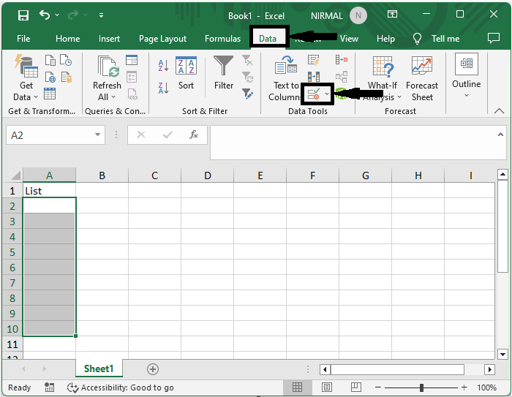Switch to the Insert tab
512x397 pixels.
tap(109, 39)
